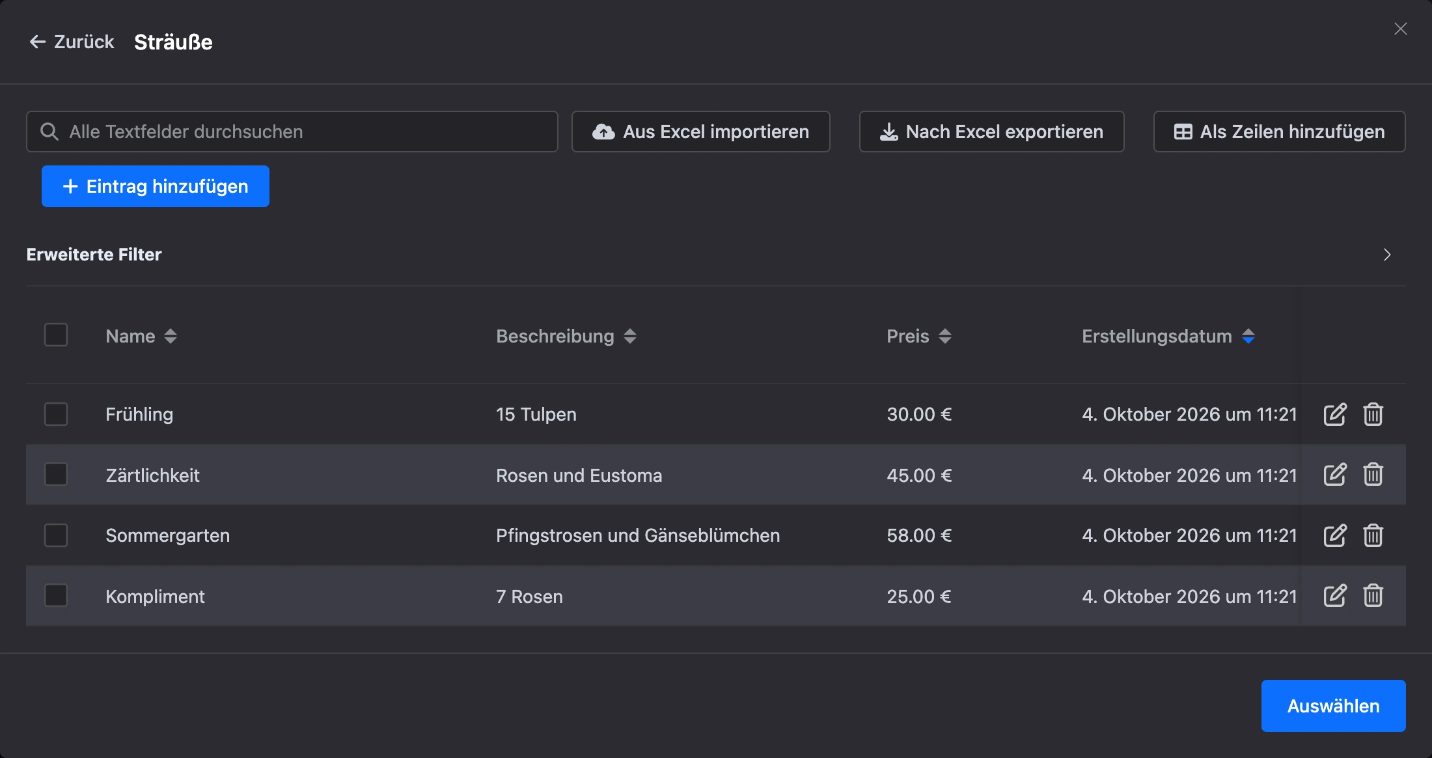Edit the Frühling entry

(1334, 414)
